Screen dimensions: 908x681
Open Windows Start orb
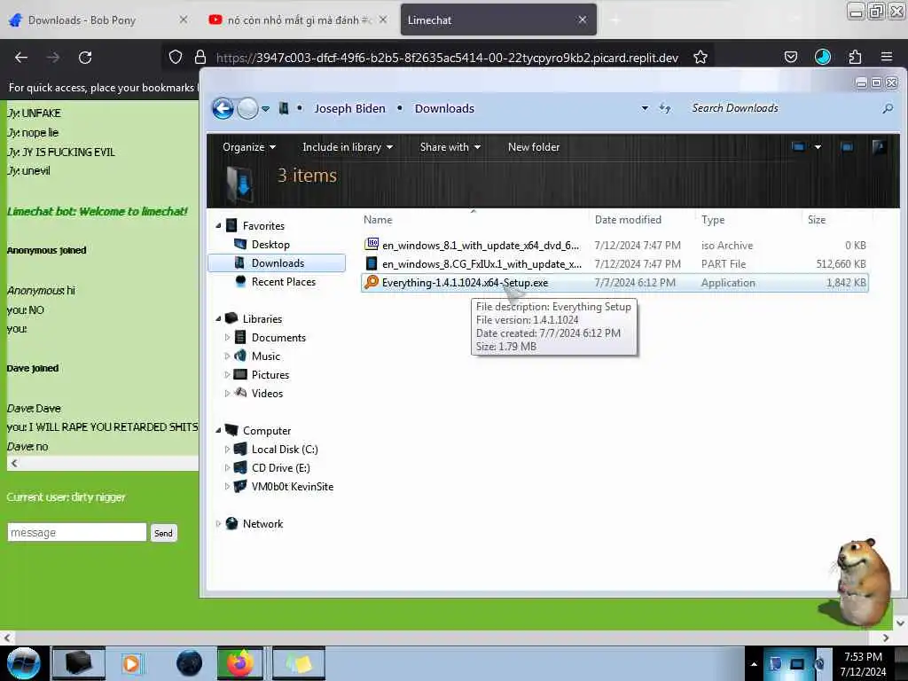pyautogui.click(x=23, y=663)
